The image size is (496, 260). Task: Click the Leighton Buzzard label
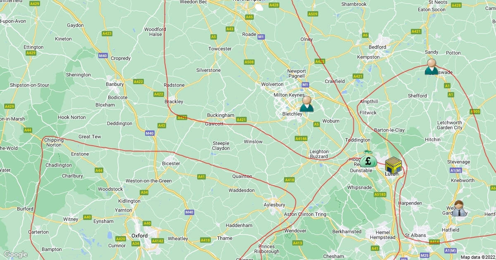319,154
